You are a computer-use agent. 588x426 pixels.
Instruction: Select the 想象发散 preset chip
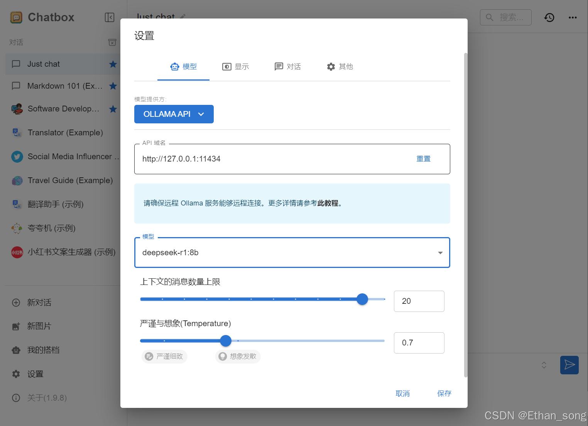(238, 357)
